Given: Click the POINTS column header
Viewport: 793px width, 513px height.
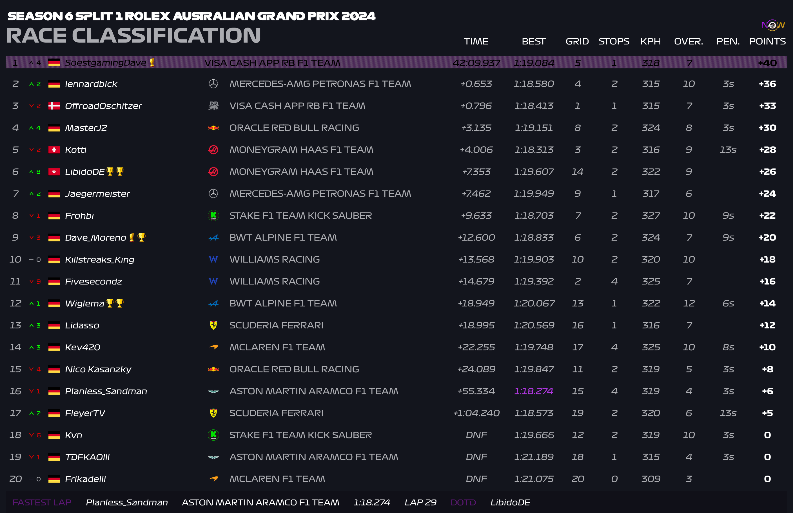Looking at the screenshot, I should 767,41.
